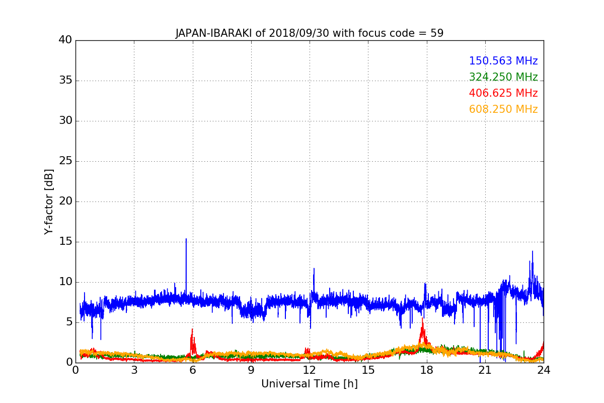Select the 406.625 MHz legend label
604x403 pixels.
click(503, 93)
